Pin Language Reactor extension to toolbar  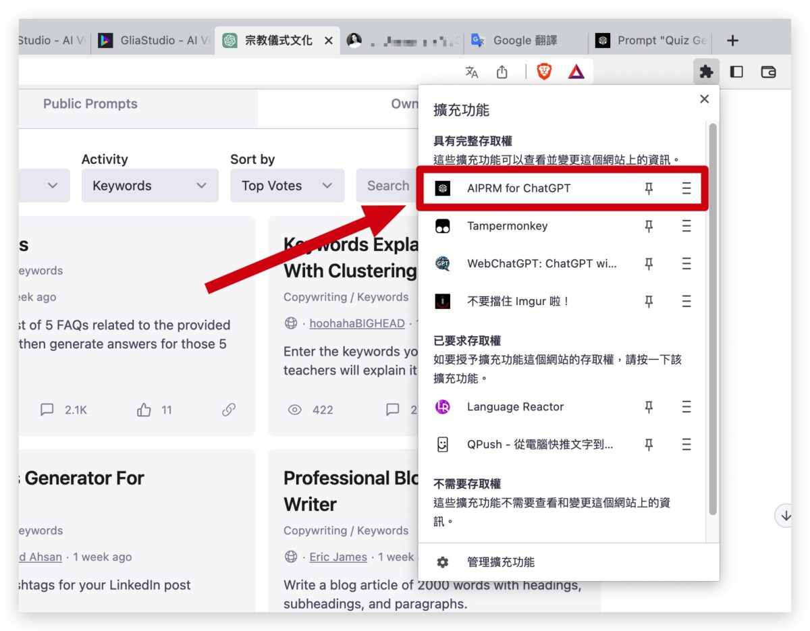(x=649, y=407)
